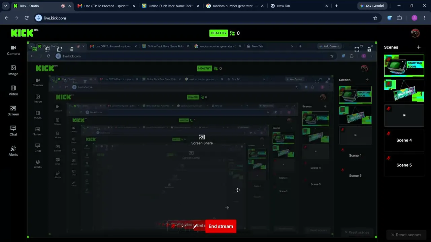The image size is (431, 242).
Task: Click the green HEALTHY stream status badge
Action: click(219, 33)
